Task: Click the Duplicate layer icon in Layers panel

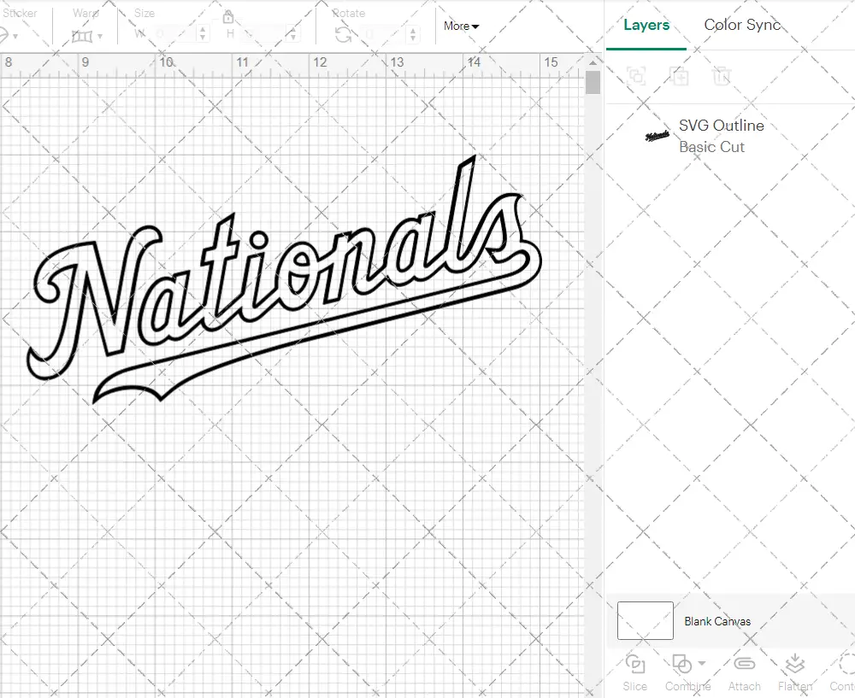Action: click(x=681, y=76)
